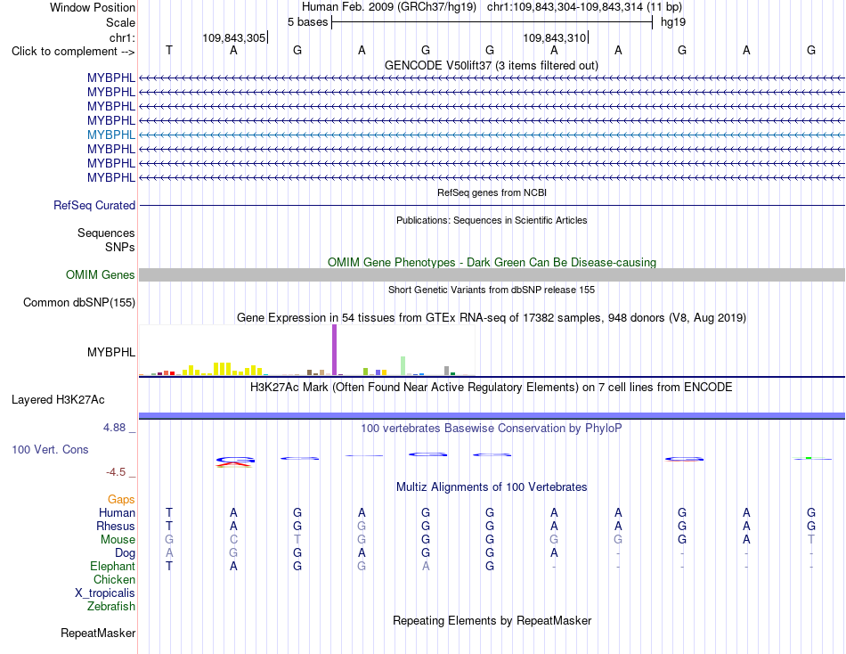Click the gray OMIM Genes item bar
846x654 pixels.
tap(492, 275)
